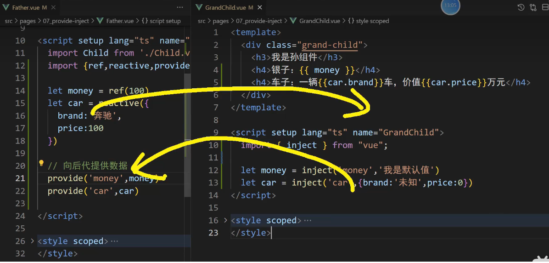549x263 pixels.
Task: Click '我是孙组件' heading text in GrandChild.vue
Action: [294, 57]
